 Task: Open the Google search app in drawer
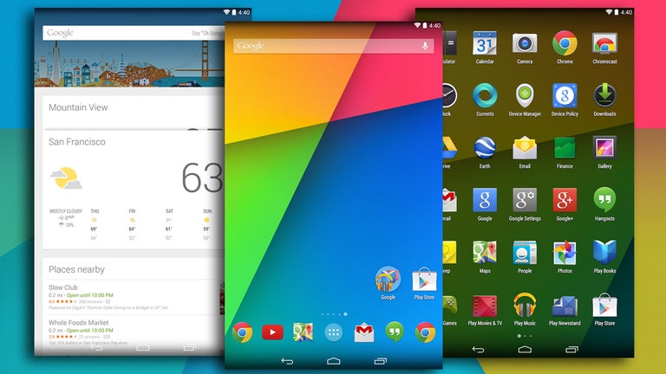[x=485, y=204]
